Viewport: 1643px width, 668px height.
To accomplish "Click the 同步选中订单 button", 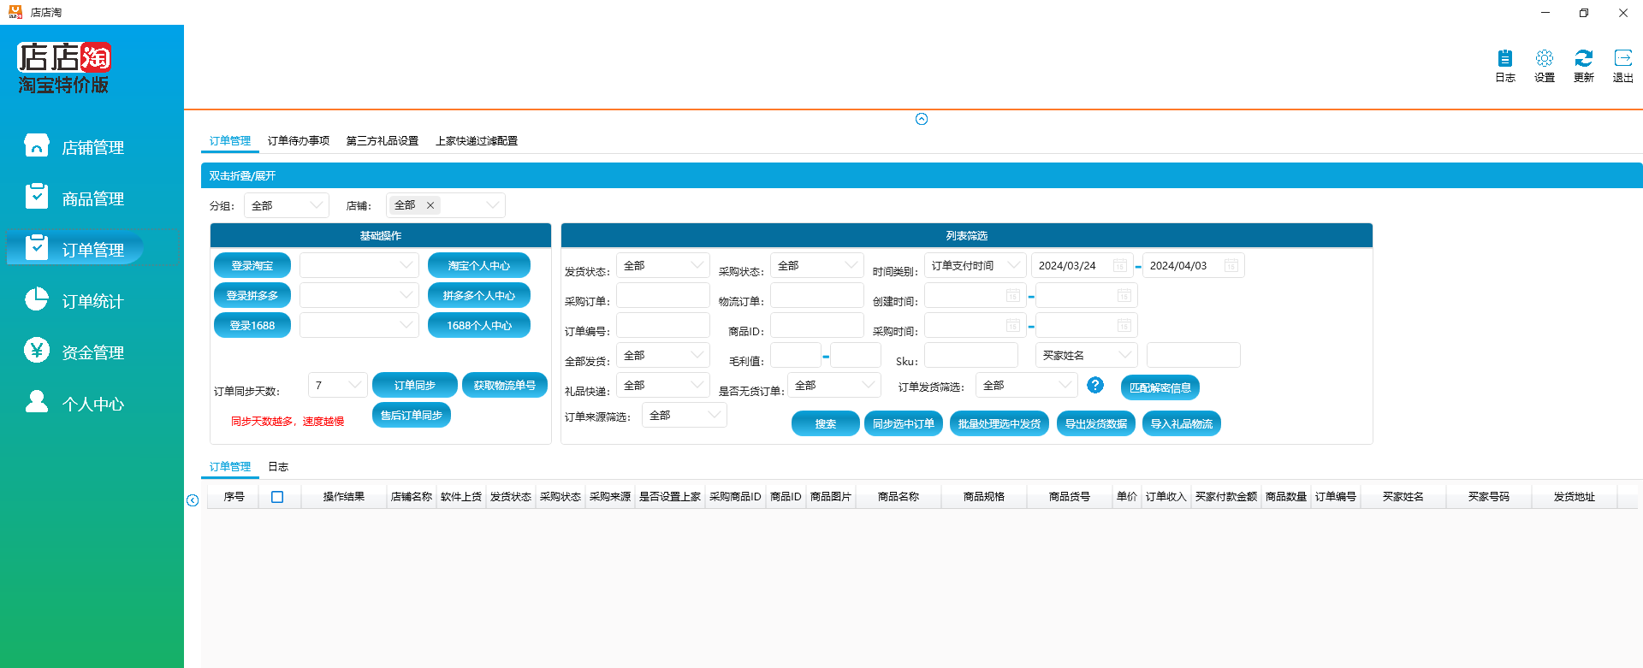I will click(904, 423).
